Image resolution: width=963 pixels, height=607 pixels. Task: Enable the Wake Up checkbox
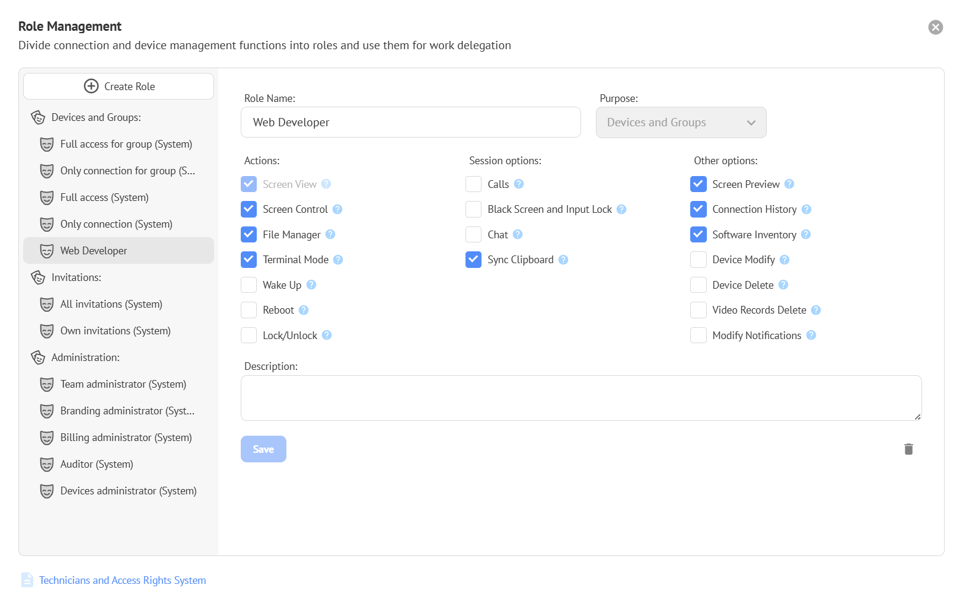(x=249, y=285)
